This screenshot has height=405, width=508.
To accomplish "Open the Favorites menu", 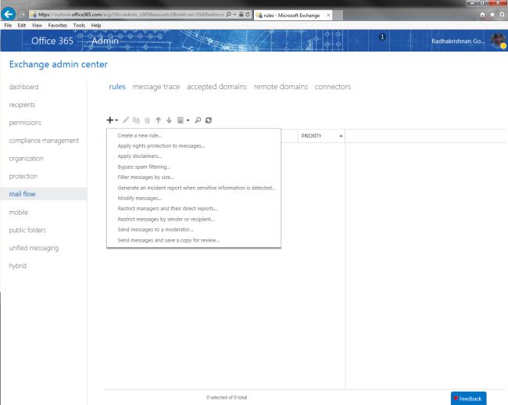I will pos(58,25).
